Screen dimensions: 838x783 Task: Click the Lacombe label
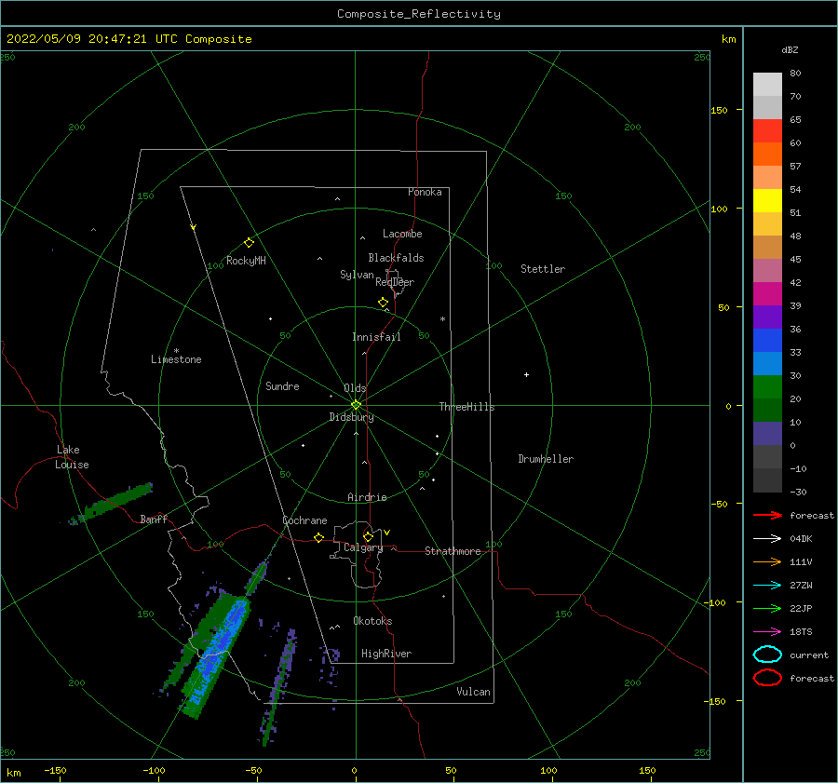click(402, 234)
